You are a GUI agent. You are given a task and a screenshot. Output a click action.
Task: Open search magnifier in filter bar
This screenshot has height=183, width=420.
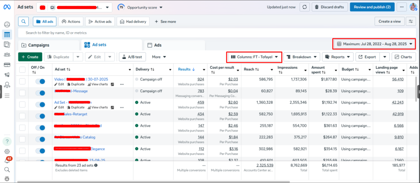click(24, 21)
